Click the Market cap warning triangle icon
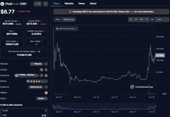The width and height of the screenshot is (170, 117). (16, 21)
